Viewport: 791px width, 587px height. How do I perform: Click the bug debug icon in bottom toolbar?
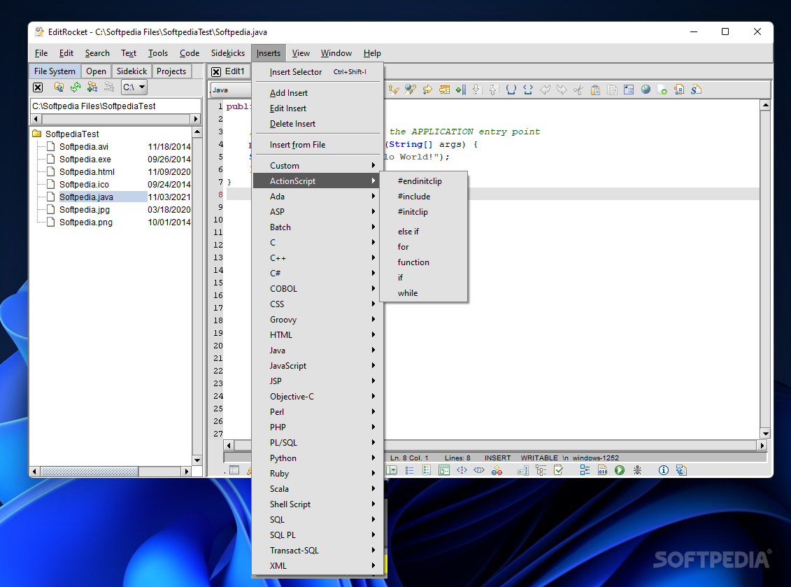pyautogui.click(x=637, y=470)
